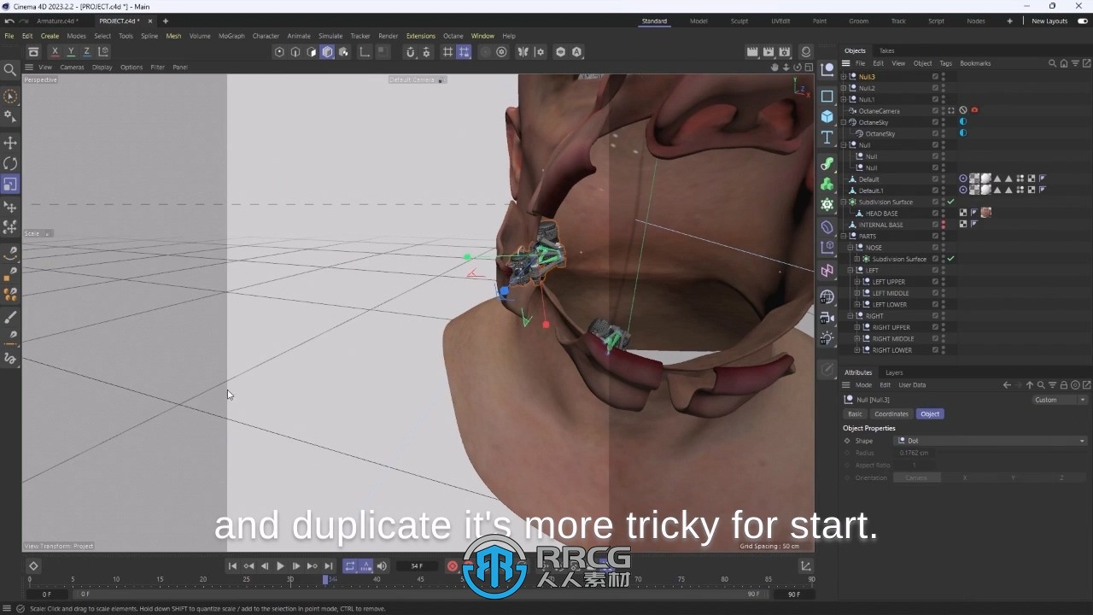Switch to Sculpt layout
Image resolution: width=1093 pixels, height=615 pixels.
coord(739,20)
